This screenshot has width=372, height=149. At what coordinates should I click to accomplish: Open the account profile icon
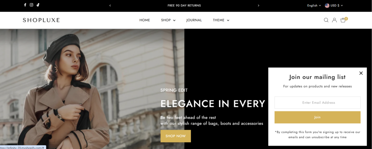[x=334, y=20]
